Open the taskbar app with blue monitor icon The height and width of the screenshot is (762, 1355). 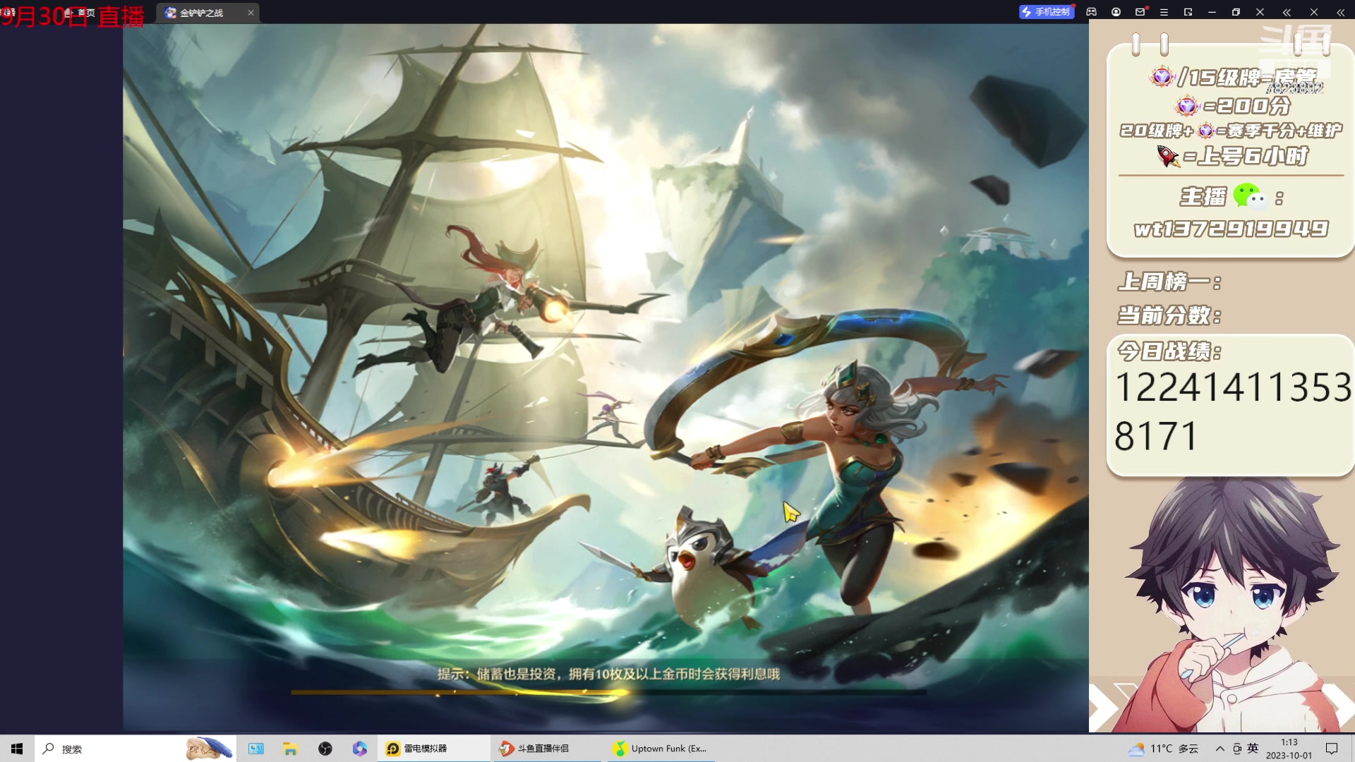tap(255, 749)
